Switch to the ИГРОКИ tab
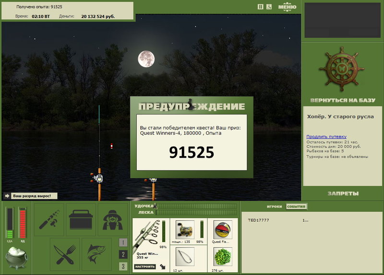This screenshot has height=275, width=384. 274,206
